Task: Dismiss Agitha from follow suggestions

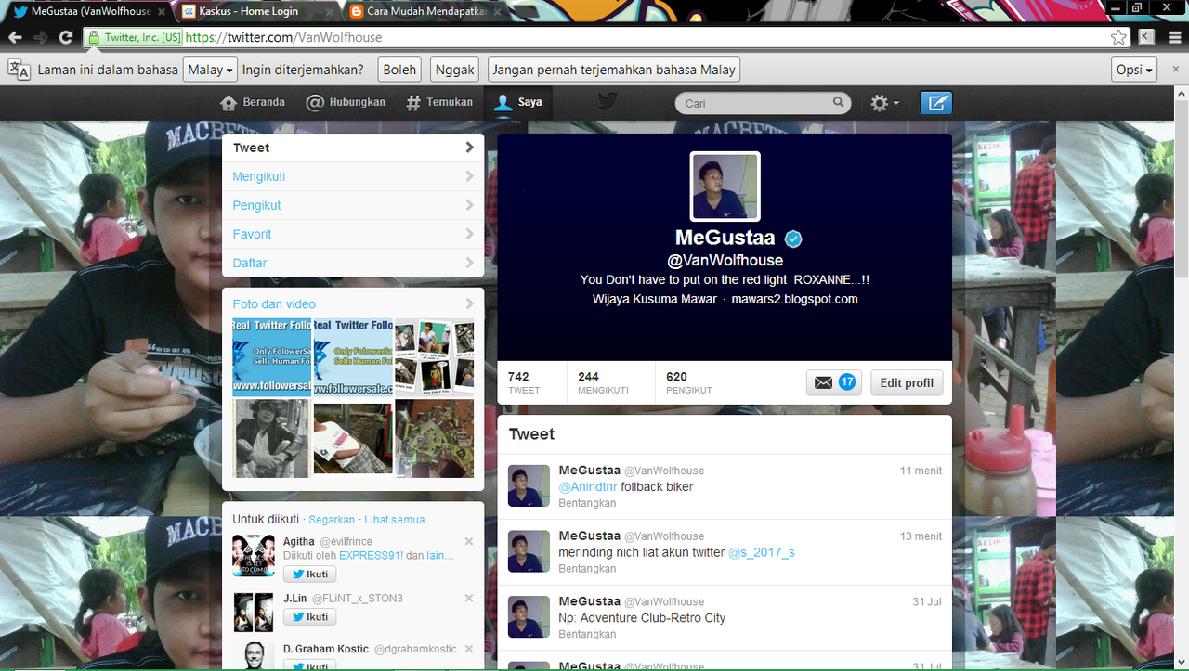Action: (x=469, y=541)
